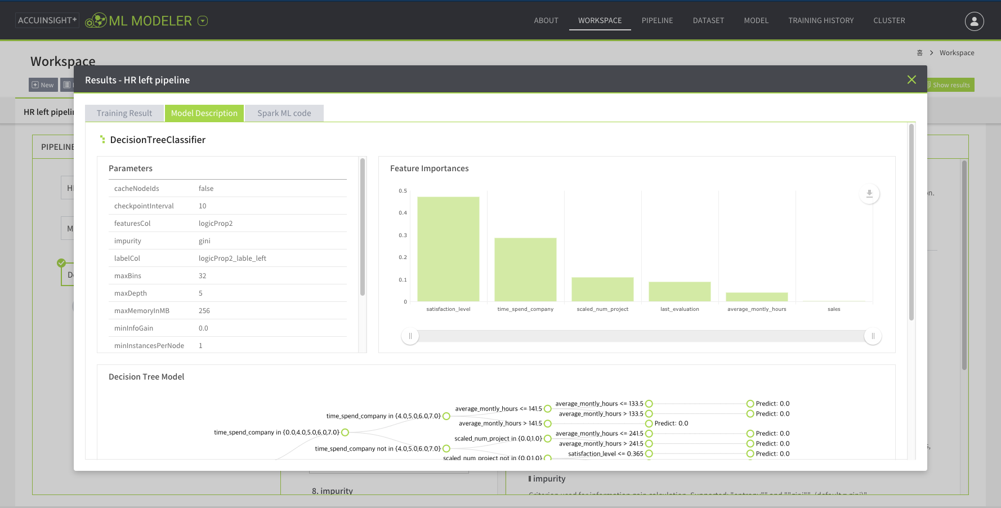Close the Results dialog with the X
The height and width of the screenshot is (508, 1001).
coord(911,79)
